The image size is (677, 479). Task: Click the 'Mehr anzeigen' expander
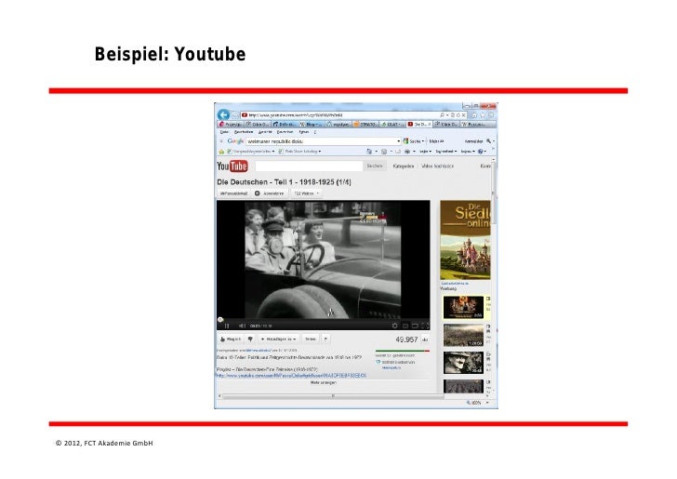coord(323,382)
